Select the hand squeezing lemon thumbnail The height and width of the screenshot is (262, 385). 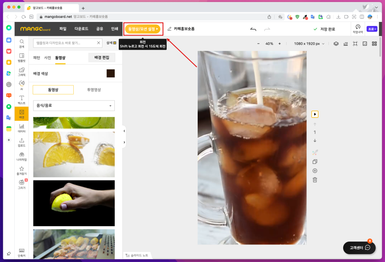tap(74, 203)
